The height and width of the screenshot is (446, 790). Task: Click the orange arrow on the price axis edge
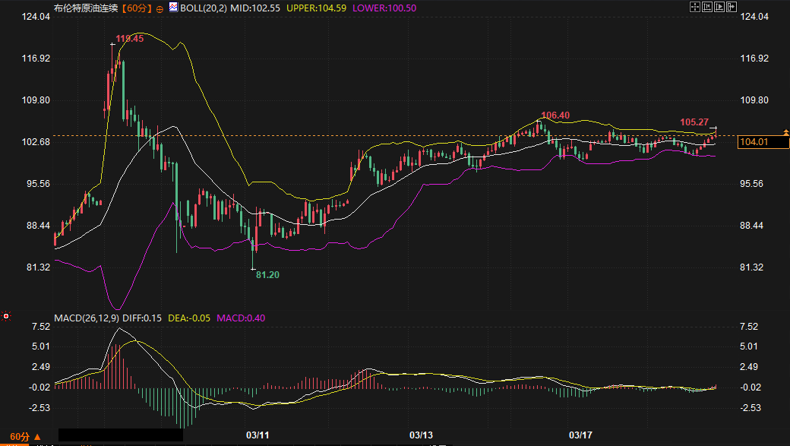coord(786,132)
